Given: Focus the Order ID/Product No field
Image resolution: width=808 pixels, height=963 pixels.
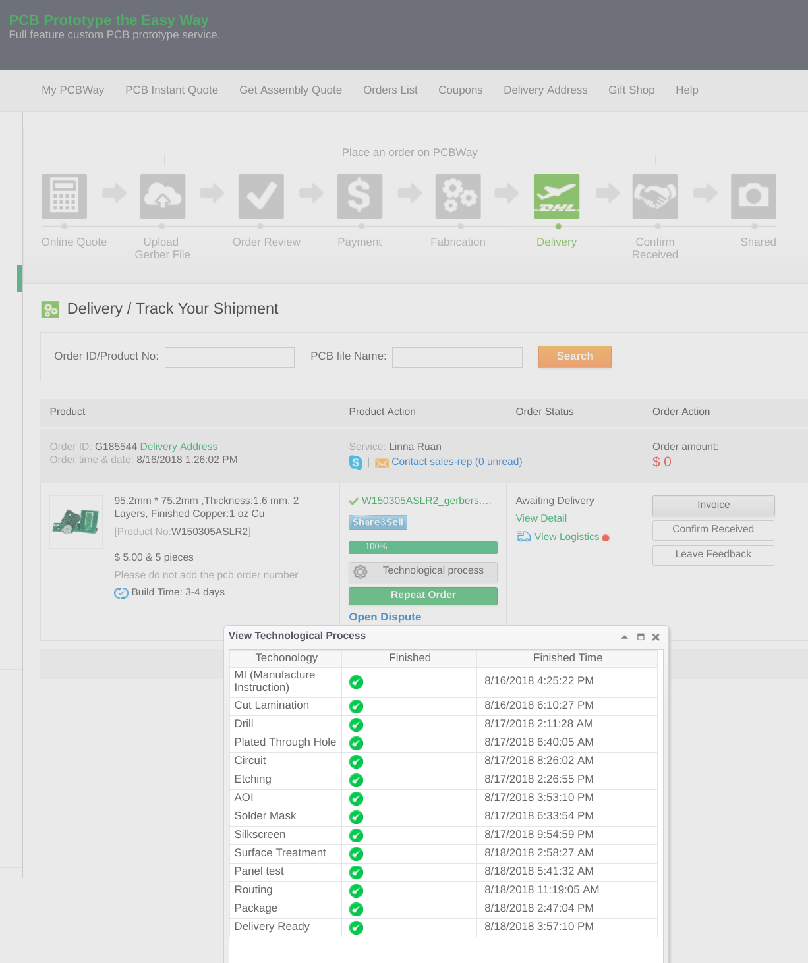Looking at the screenshot, I should coord(229,357).
